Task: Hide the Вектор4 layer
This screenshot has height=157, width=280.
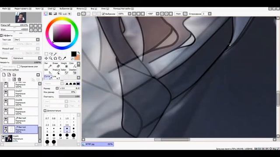Action: click(6, 119)
